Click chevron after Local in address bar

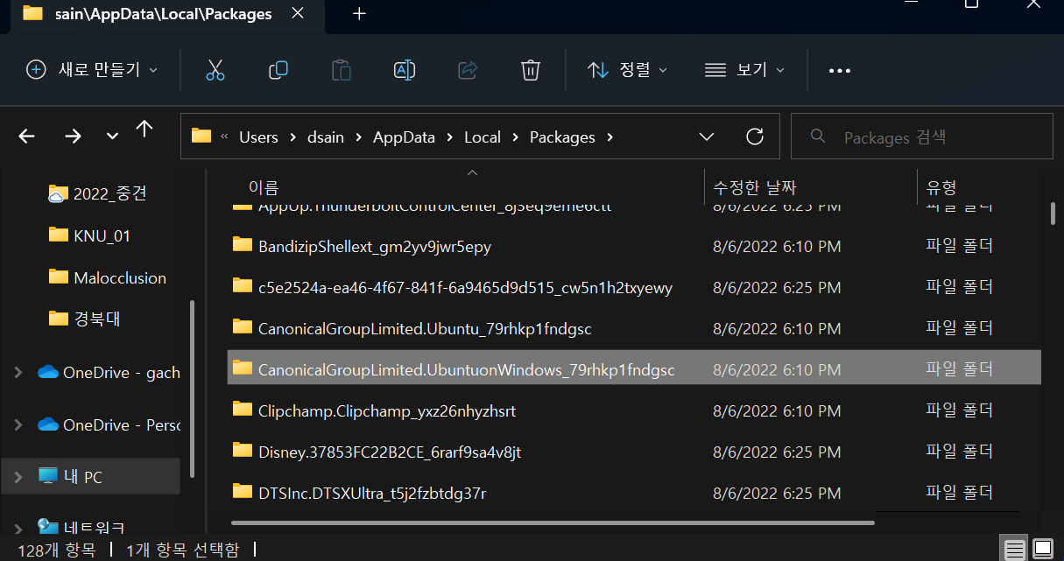(515, 137)
